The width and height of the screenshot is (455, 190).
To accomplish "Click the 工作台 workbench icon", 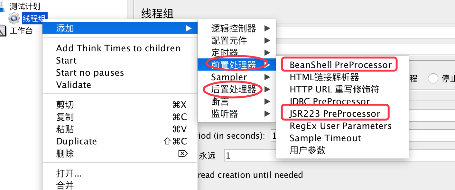I will (3, 31).
